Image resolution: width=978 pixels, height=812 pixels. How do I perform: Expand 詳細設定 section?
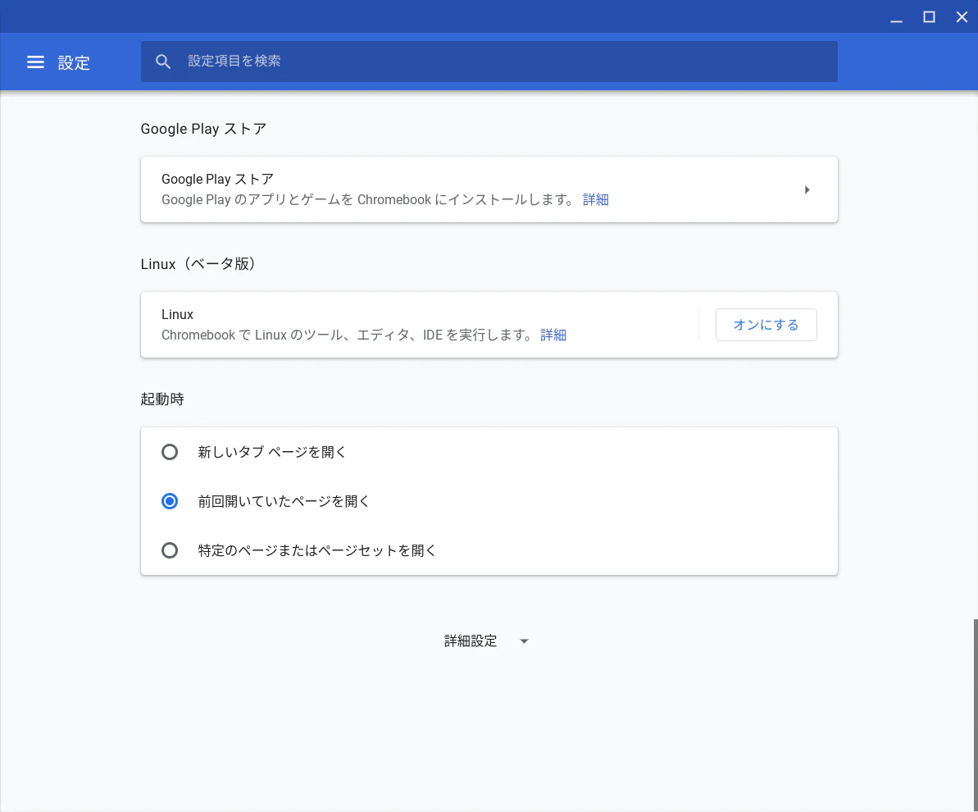(x=486, y=641)
